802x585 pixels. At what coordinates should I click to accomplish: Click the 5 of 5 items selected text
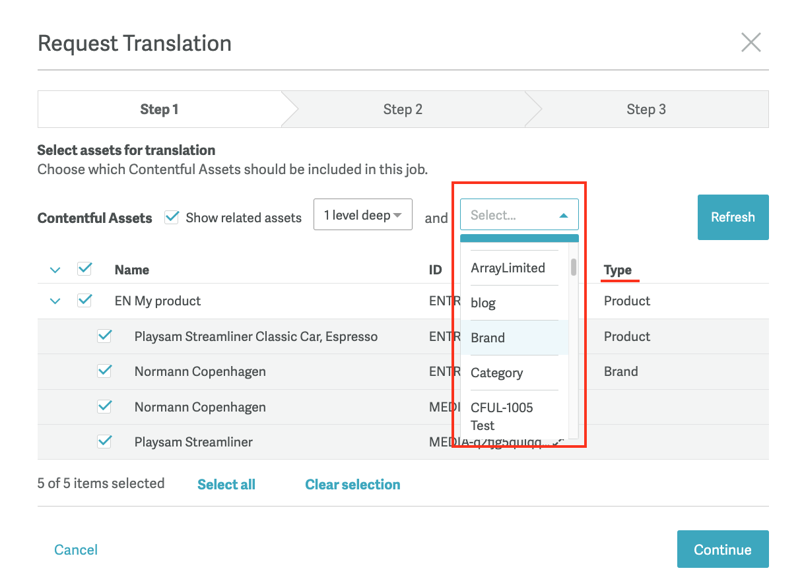point(101,483)
